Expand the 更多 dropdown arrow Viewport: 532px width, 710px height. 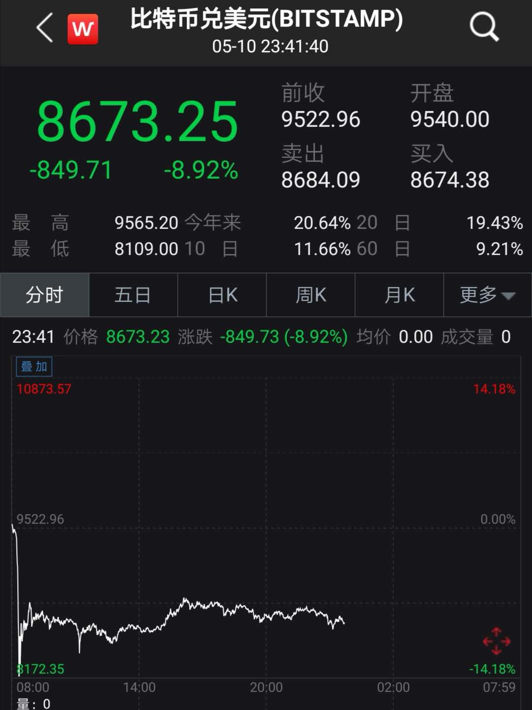point(509,295)
